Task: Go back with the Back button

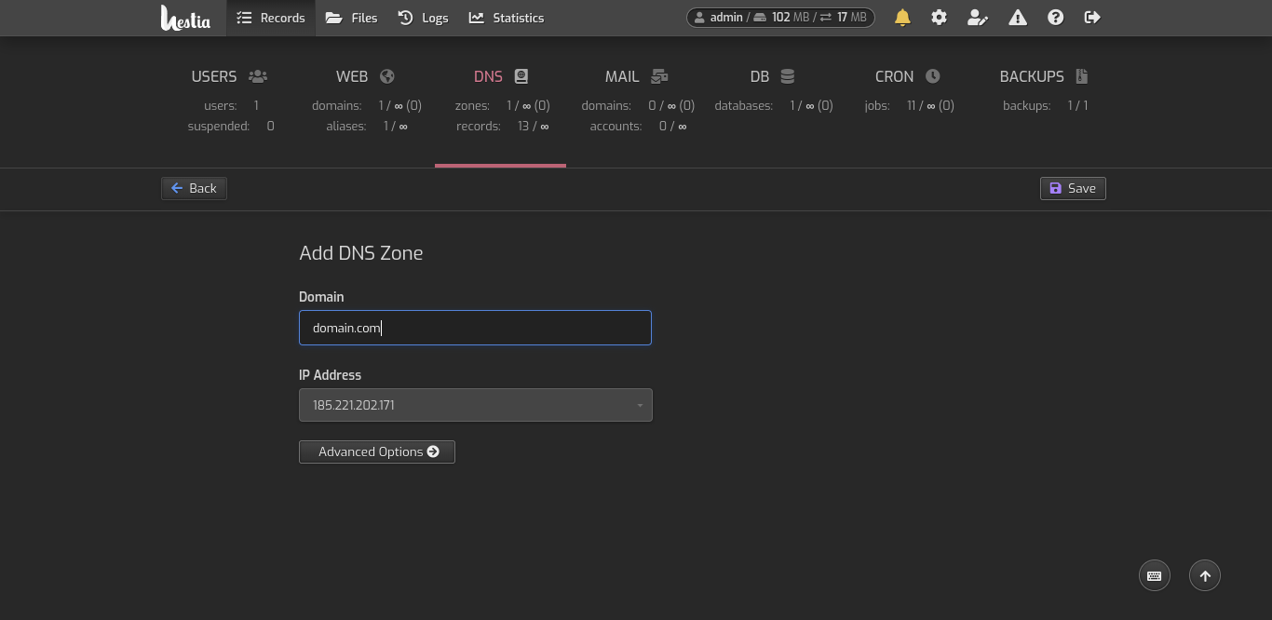Action: [x=194, y=188]
